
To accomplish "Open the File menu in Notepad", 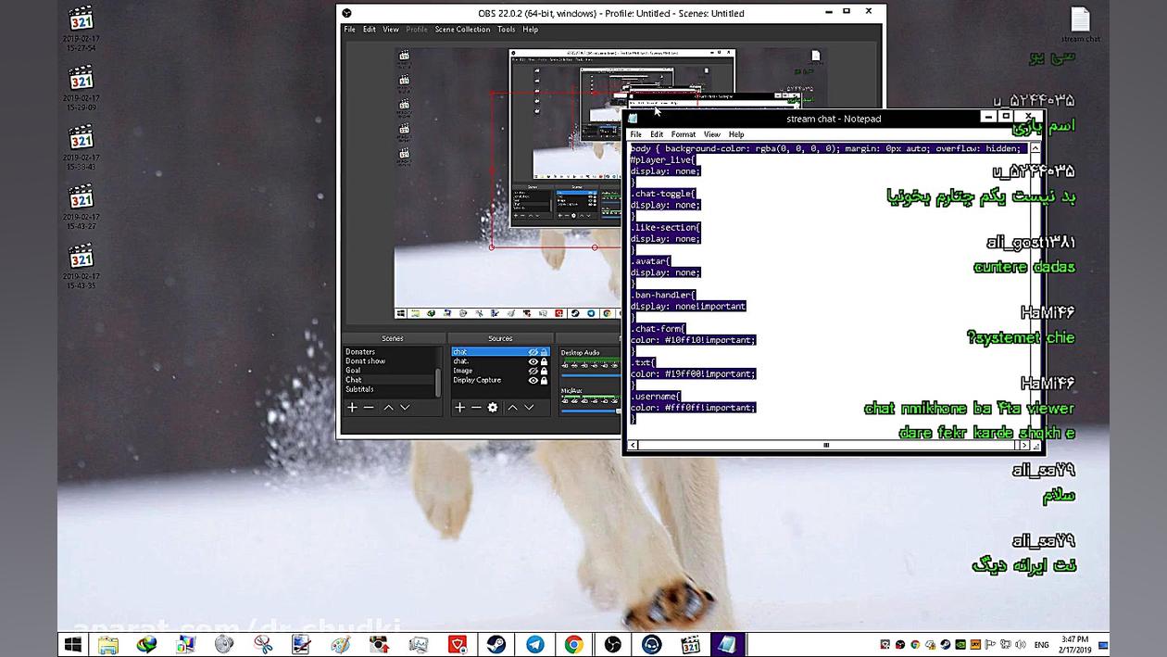I will point(635,134).
